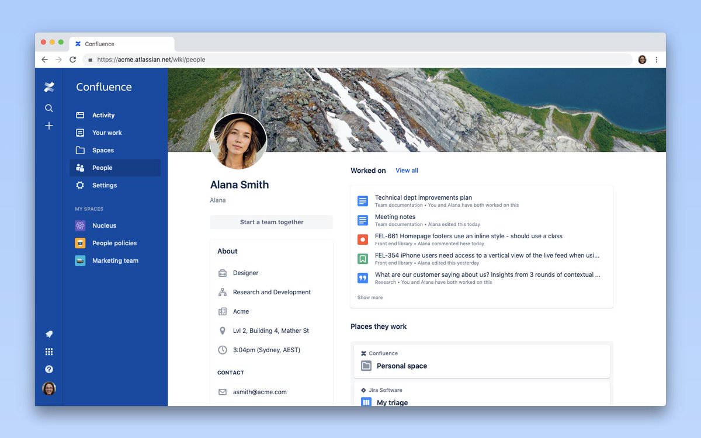This screenshot has height=438, width=701.
Task: Open the user avatar at sidebar bottom
Action: [49, 388]
